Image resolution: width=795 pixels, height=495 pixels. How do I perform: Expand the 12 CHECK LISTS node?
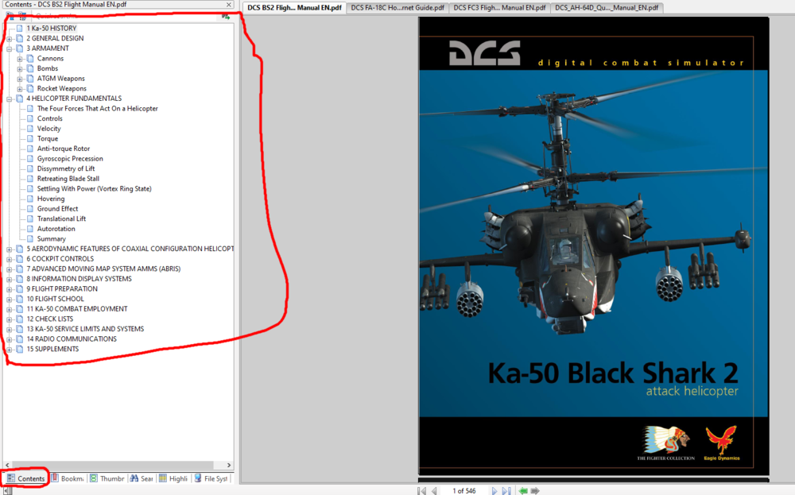point(9,319)
